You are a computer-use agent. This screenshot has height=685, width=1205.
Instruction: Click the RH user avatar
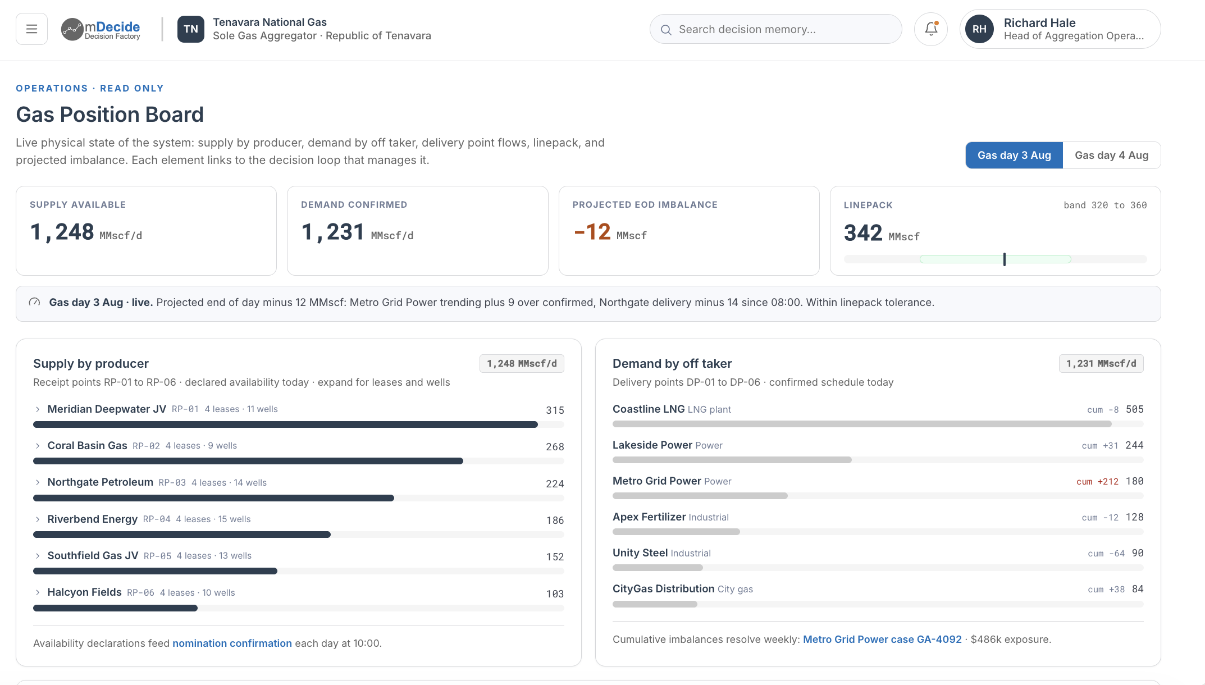pyautogui.click(x=980, y=29)
